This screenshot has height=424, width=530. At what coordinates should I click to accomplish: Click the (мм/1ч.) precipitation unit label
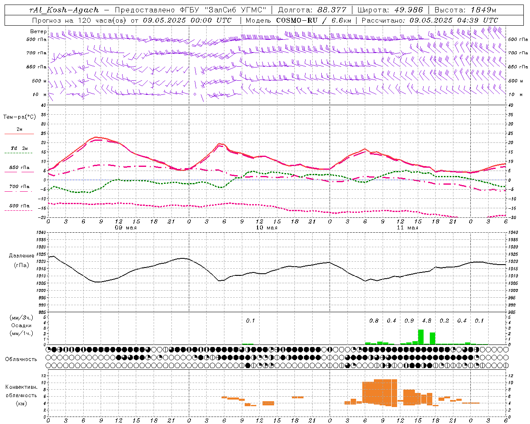(x=21, y=333)
